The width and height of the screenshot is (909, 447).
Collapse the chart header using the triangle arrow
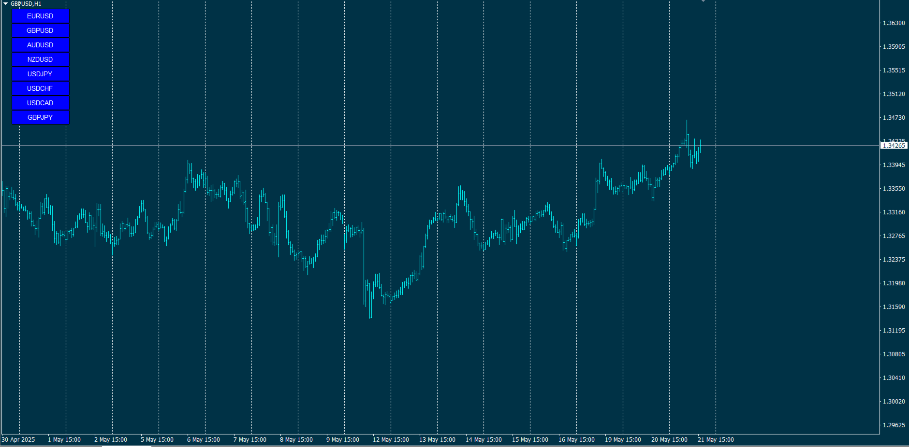pyautogui.click(x=4, y=3)
